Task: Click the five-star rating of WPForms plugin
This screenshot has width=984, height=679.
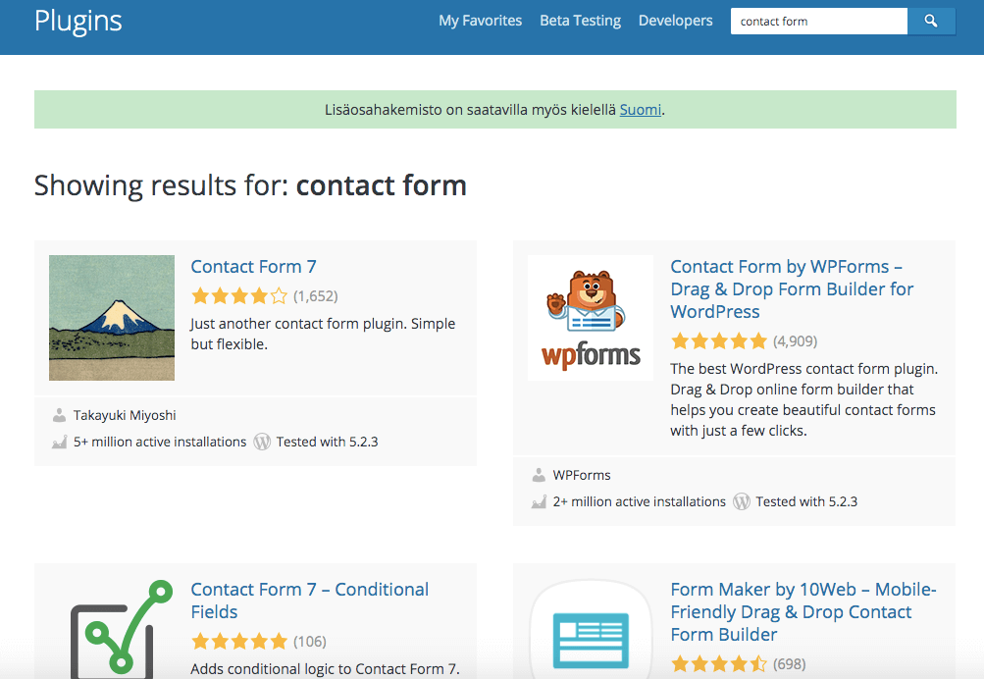Action: pyautogui.click(x=718, y=340)
